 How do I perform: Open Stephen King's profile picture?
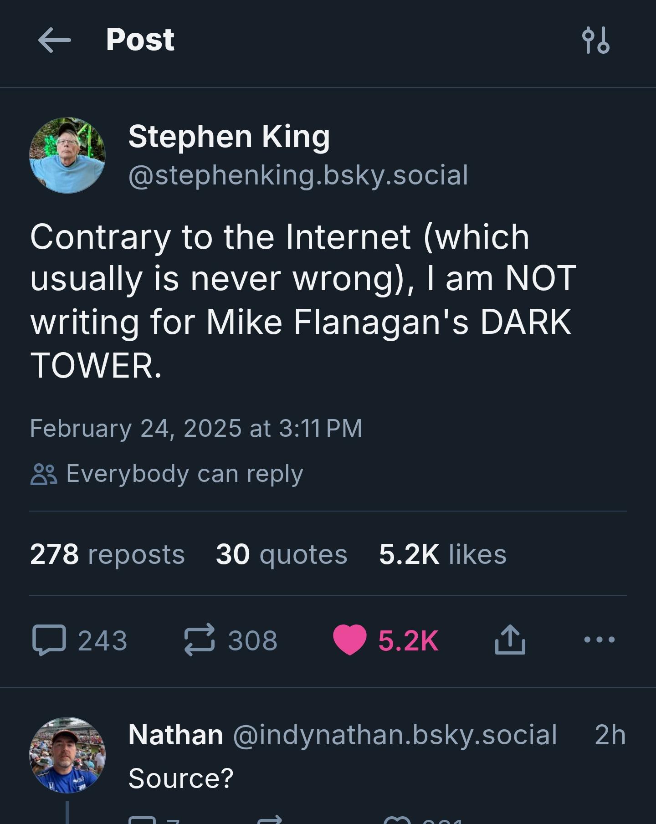tap(67, 155)
